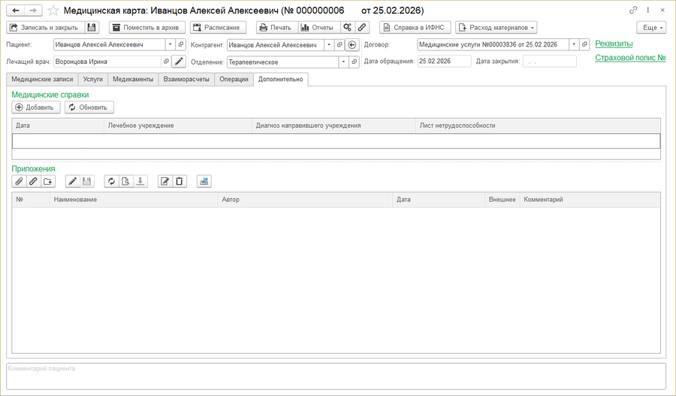Attach a file with the paperclip icon
The width and height of the screenshot is (676, 396).
pyautogui.click(x=19, y=181)
